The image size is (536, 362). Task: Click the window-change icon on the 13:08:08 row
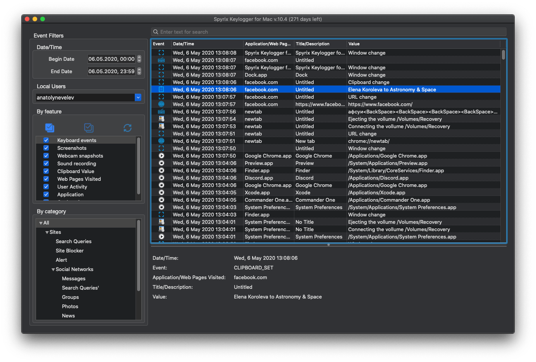(161, 53)
